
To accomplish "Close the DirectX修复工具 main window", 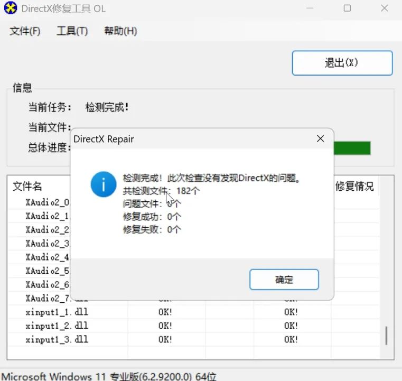I will click(x=385, y=8).
